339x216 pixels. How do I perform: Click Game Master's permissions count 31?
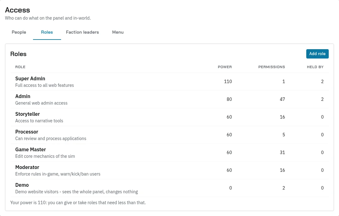[x=282, y=152]
